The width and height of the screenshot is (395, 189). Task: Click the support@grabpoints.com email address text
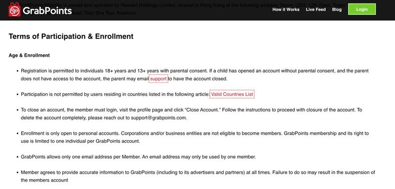158,118
